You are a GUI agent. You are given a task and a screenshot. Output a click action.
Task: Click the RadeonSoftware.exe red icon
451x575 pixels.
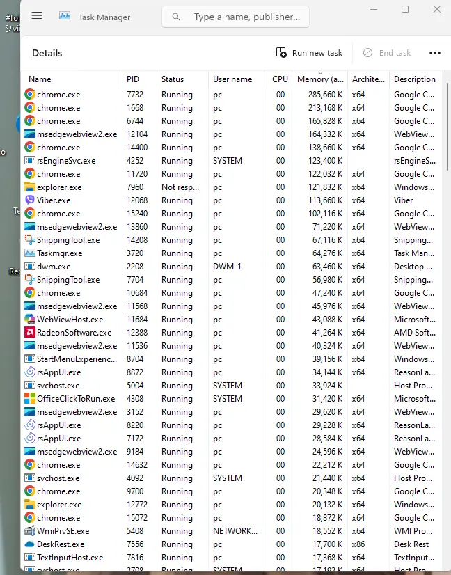(x=30, y=332)
